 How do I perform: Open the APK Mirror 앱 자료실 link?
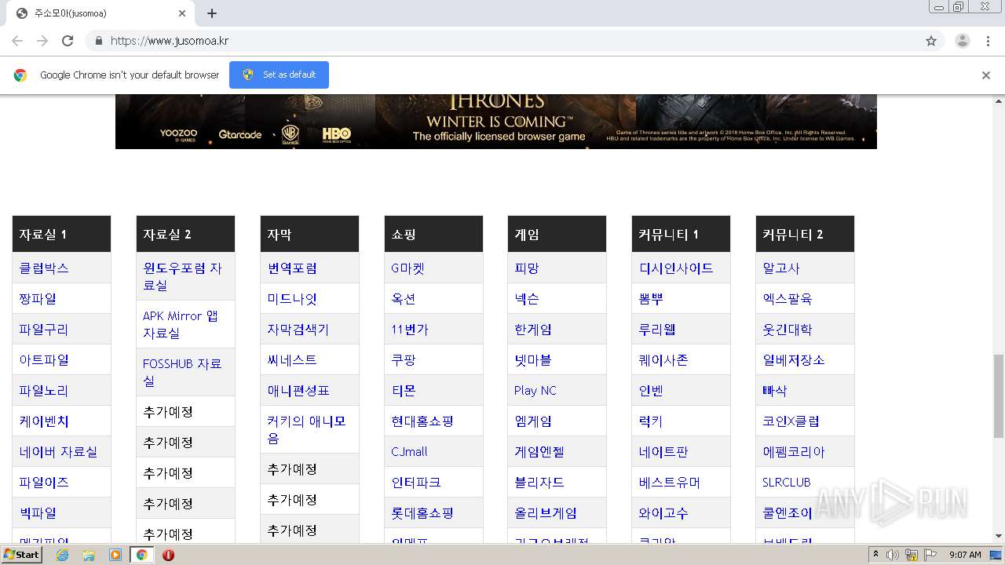click(181, 324)
